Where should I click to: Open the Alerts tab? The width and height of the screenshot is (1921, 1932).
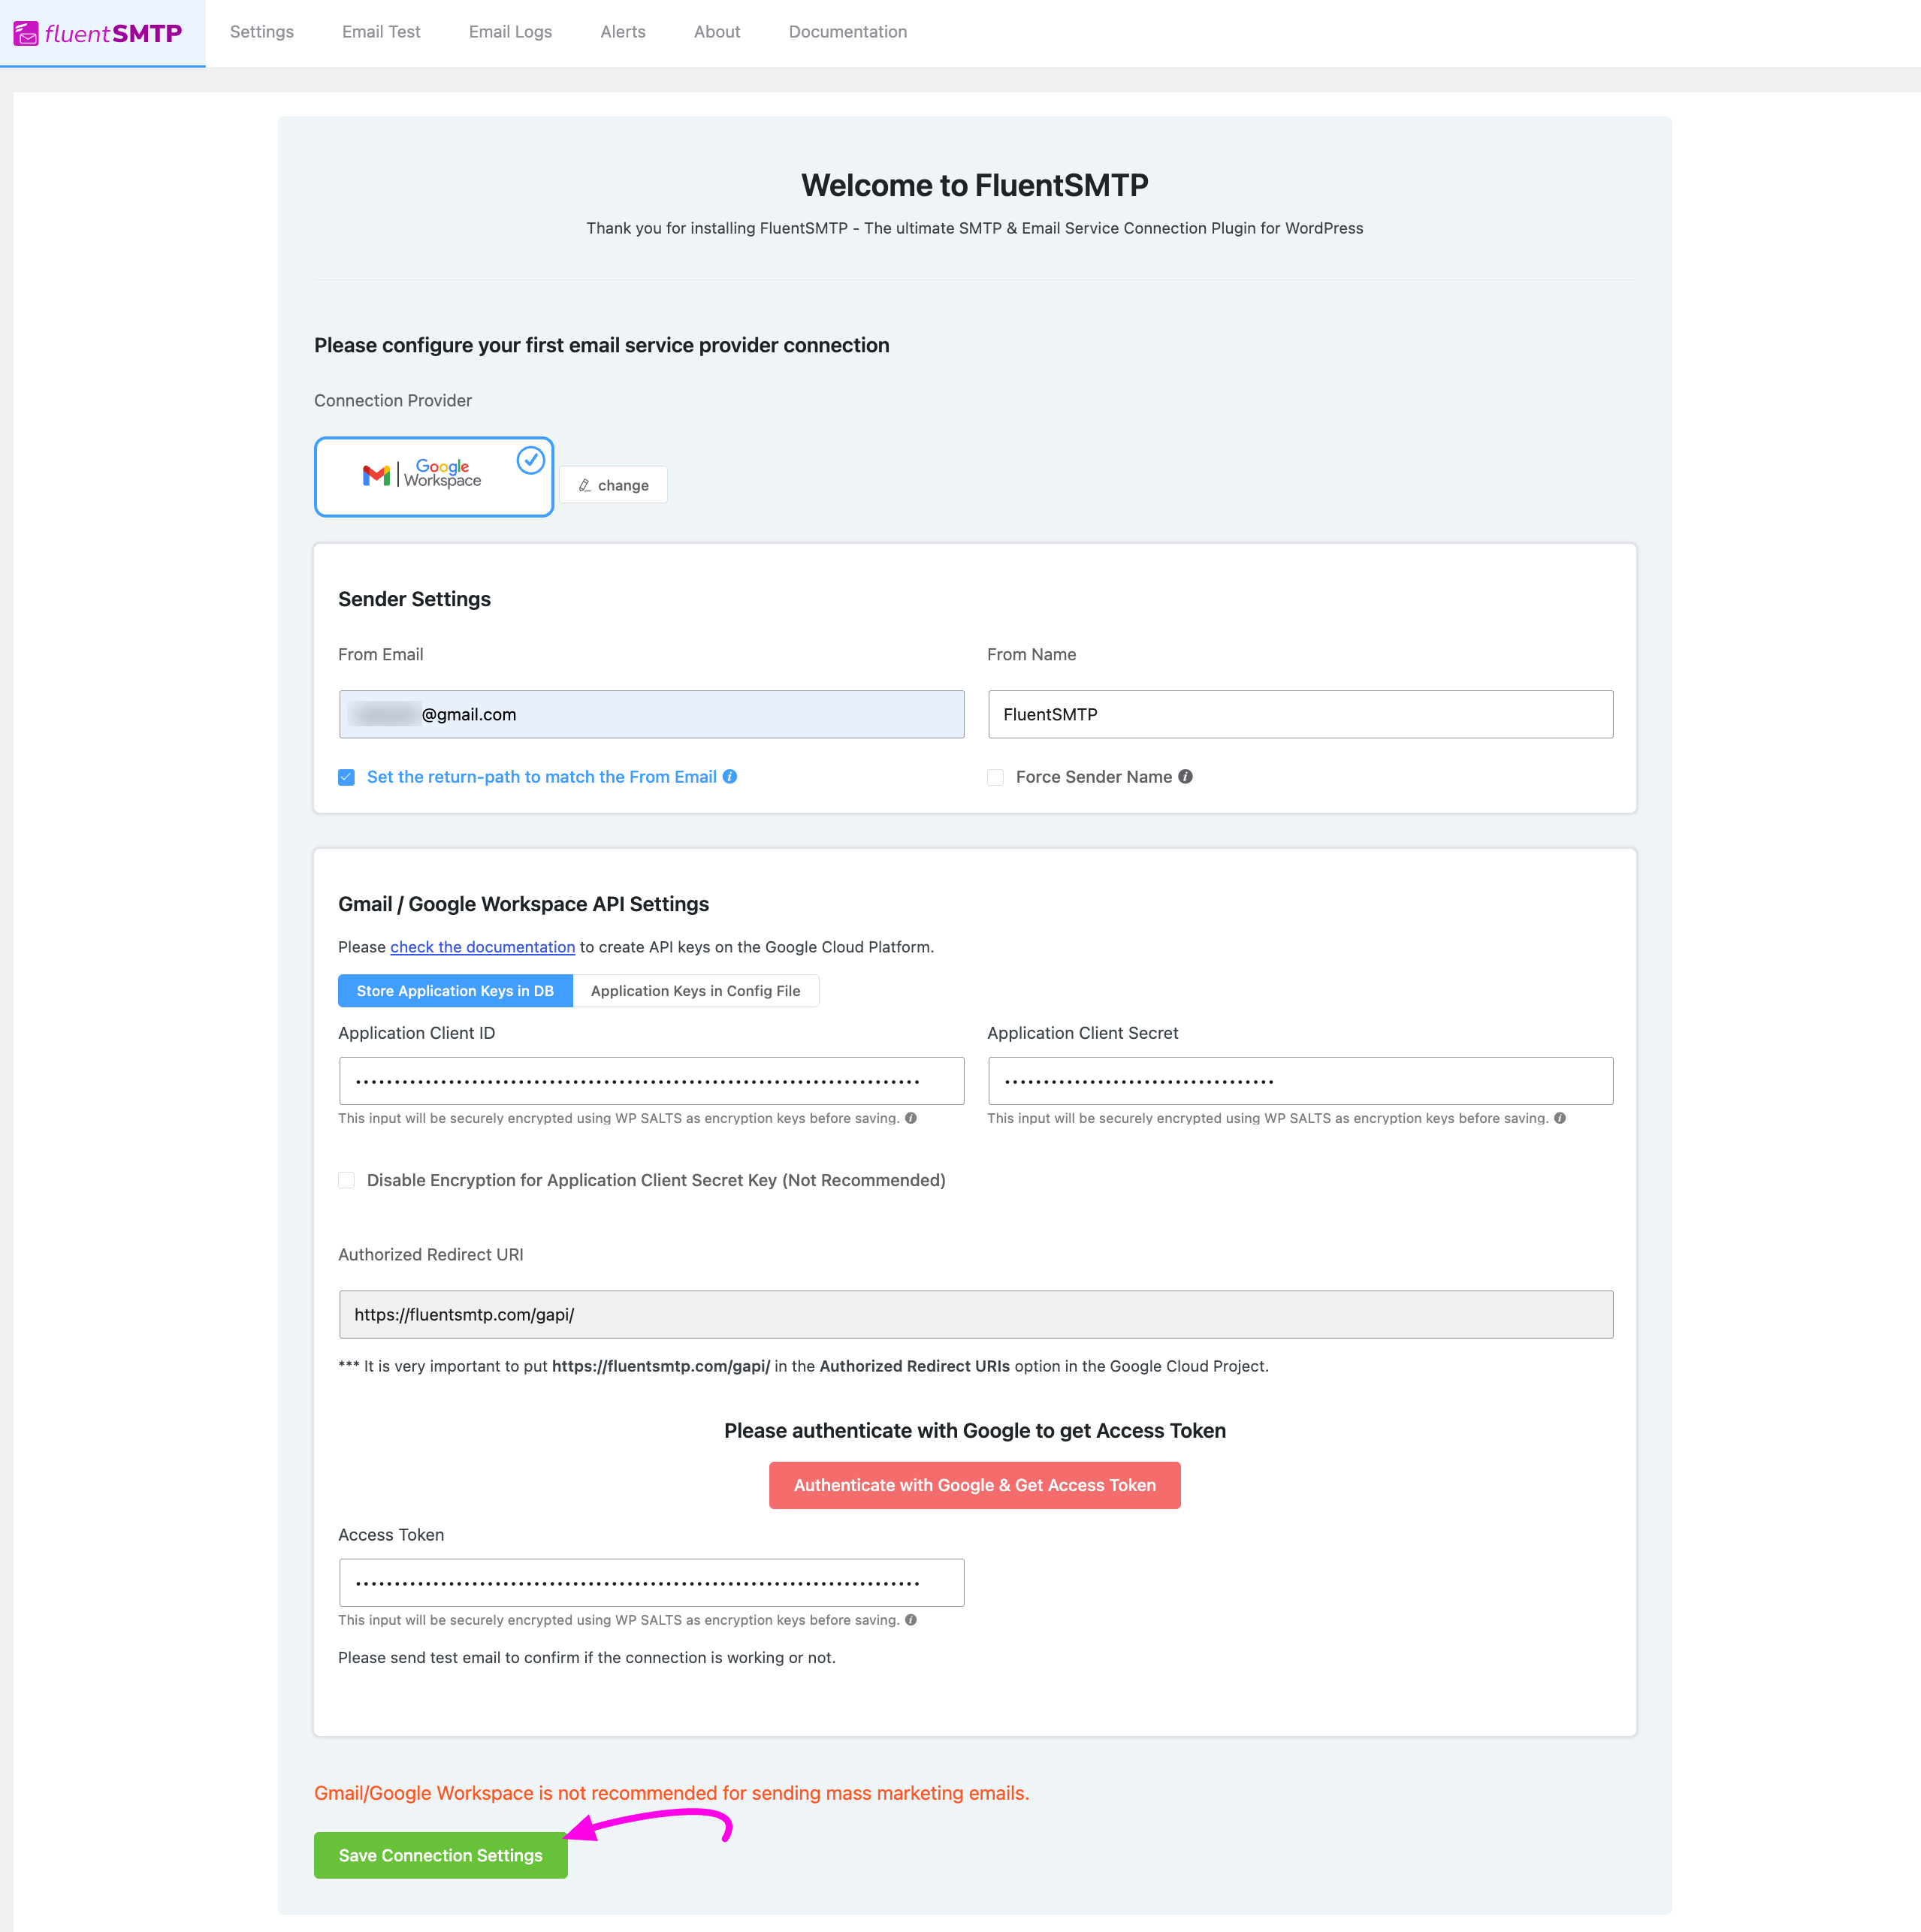coord(623,32)
